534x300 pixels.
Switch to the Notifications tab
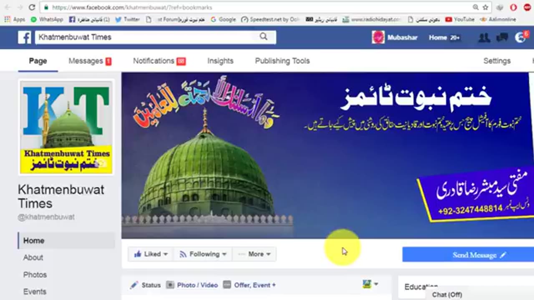click(x=159, y=61)
